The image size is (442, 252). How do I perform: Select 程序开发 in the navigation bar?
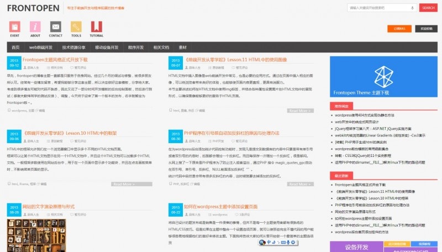pyautogui.click(x=136, y=48)
